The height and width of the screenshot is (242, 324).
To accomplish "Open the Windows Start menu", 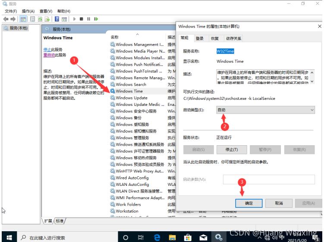I will (9, 237).
